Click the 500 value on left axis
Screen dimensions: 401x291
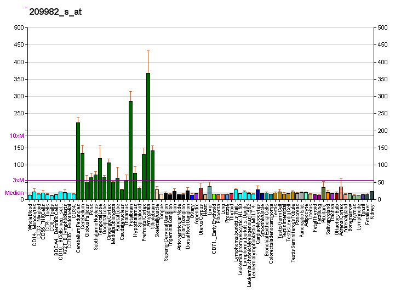pyautogui.click(x=19, y=27)
